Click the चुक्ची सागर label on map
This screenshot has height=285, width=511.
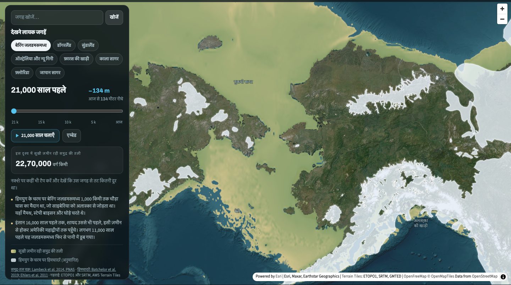[x=243, y=82]
